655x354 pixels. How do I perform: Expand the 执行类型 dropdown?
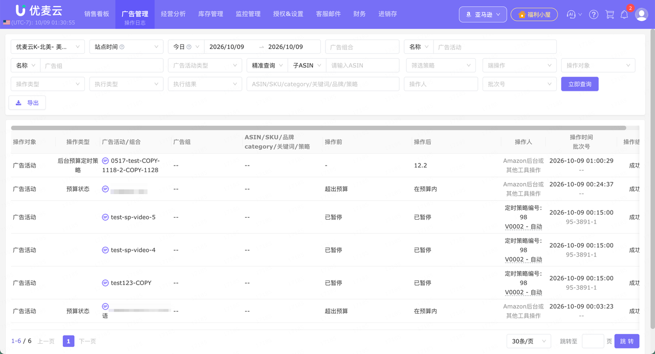(126, 84)
